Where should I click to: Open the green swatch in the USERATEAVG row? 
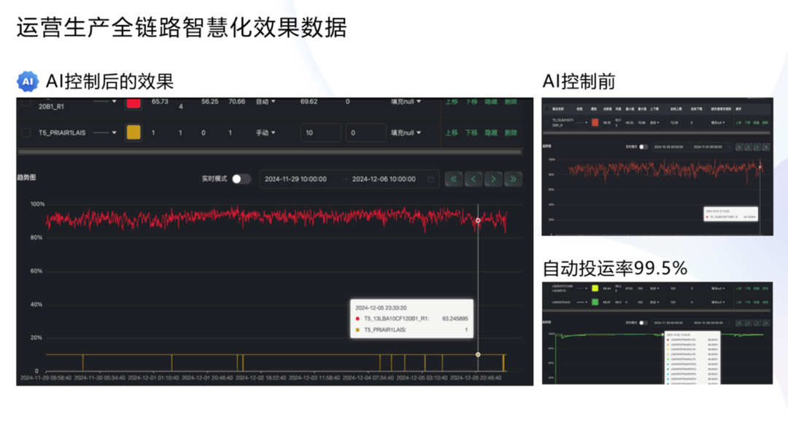point(595,303)
